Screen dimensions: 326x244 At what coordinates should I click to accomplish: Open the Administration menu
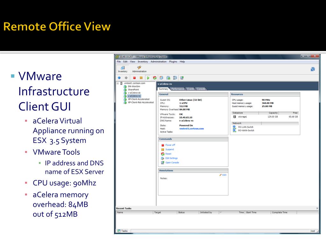click(159, 62)
